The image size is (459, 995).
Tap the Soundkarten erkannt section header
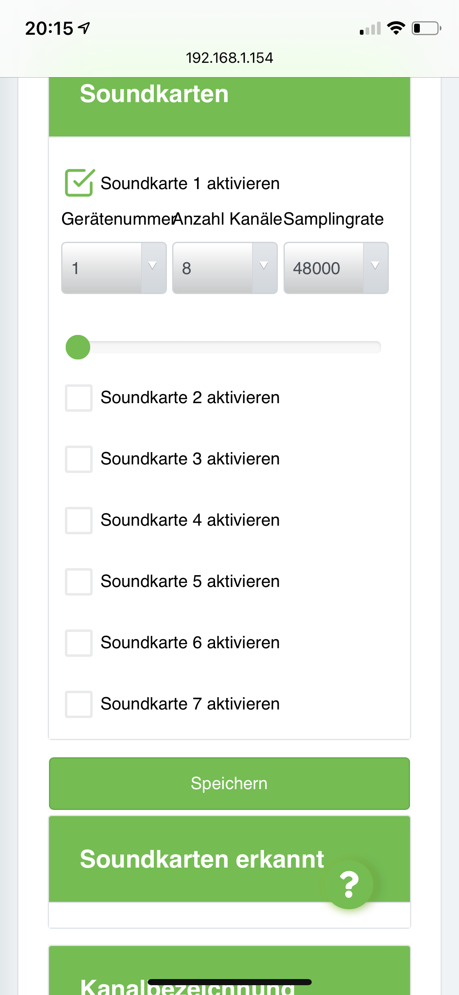pyautogui.click(x=202, y=859)
